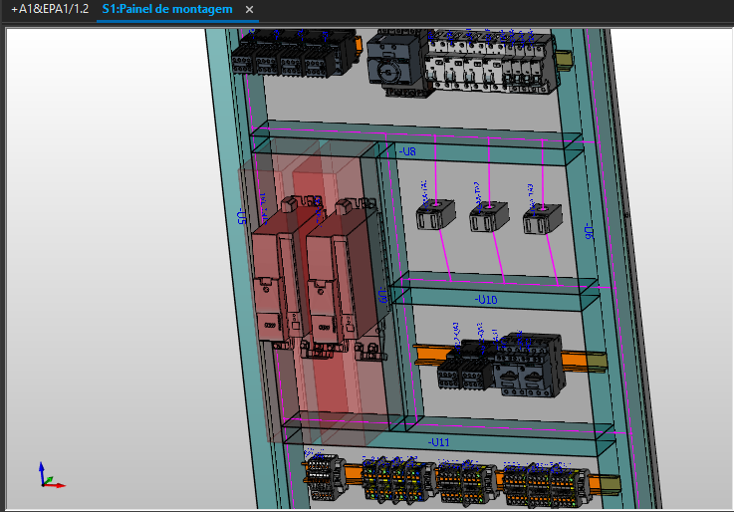Click the -U10 wire duct label
734x512 pixels.
point(487,299)
